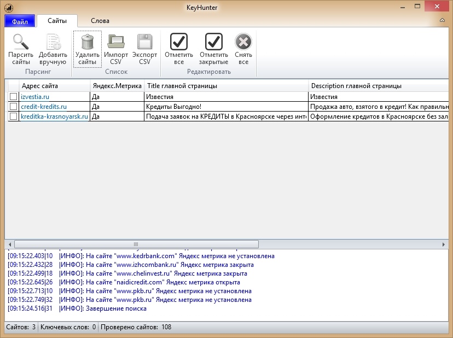Click the Парсить сайты magnifier icon

click(x=21, y=42)
